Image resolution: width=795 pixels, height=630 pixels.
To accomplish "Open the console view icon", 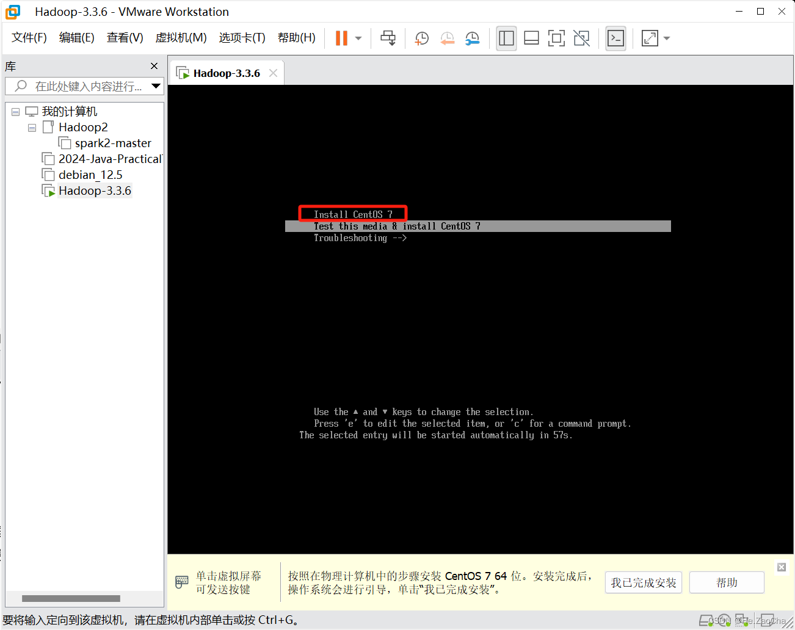I will (x=615, y=38).
